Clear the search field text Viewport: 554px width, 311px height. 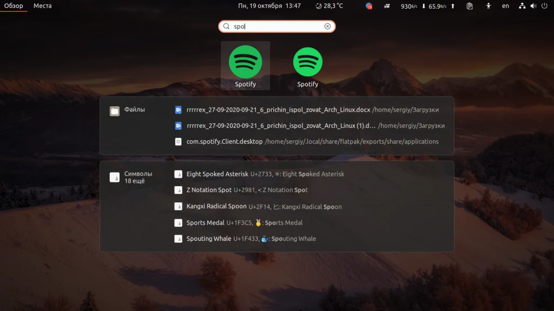327,26
